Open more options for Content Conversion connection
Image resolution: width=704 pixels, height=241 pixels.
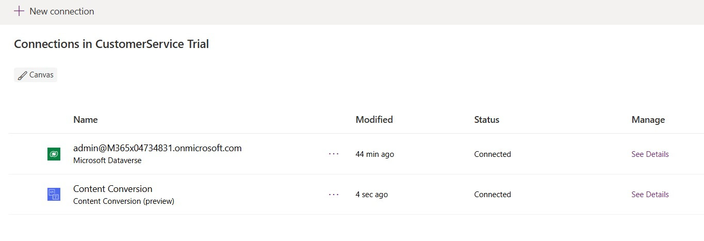click(334, 195)
